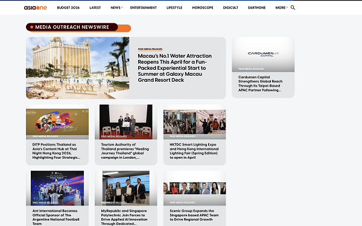Open Scenic Group team portraits image

pyautogui.click(x=195, y=188)
